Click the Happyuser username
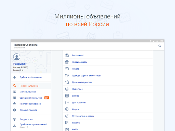175x131 pixels. point(20,64)
